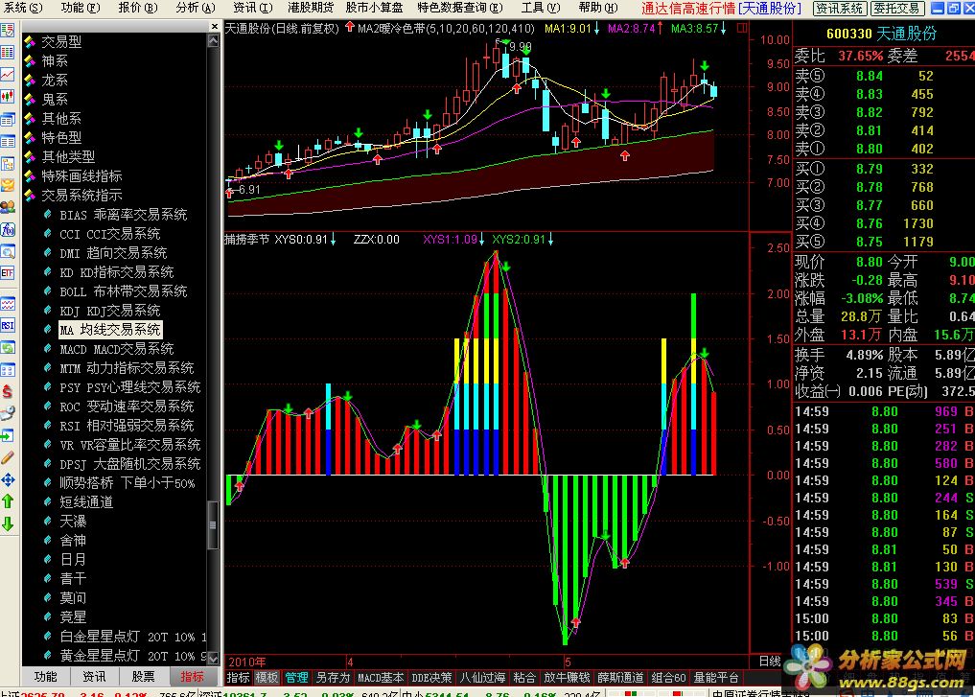Screen dimensions: 975x697
Task: Select the candlestick chart icon
Action: 8,97
